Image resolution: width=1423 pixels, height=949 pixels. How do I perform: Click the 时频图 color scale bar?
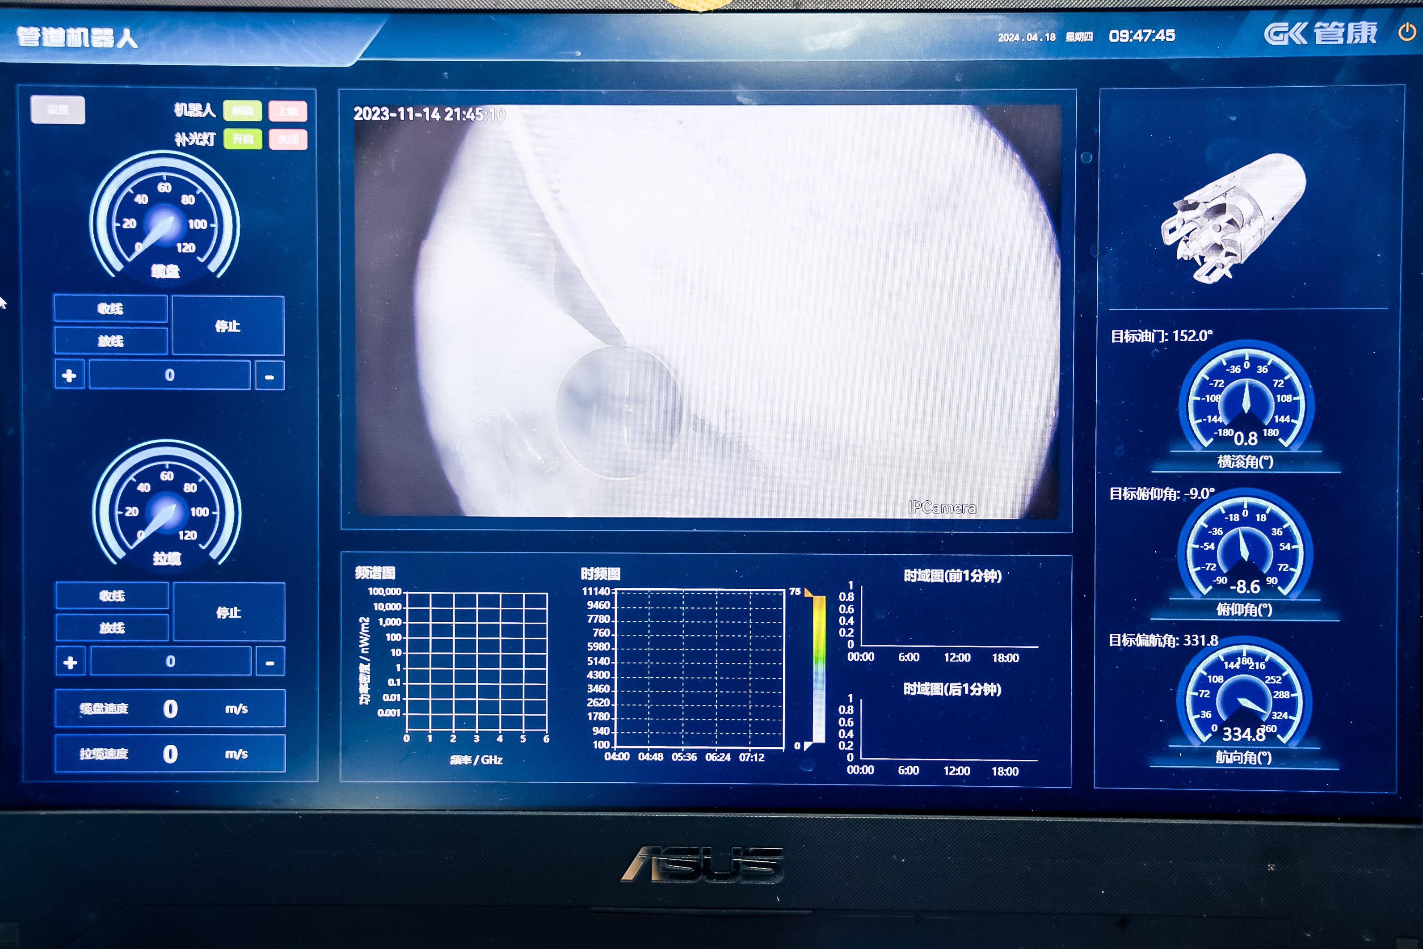tap(819, 669)
